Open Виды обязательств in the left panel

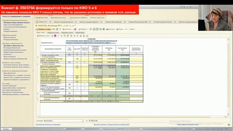tap(9, 73)
